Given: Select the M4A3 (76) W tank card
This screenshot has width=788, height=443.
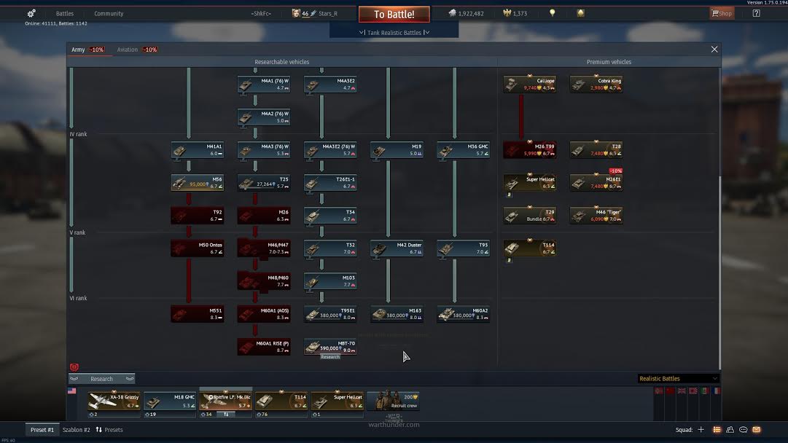Looking at the screenshot, I should [263, 149].
